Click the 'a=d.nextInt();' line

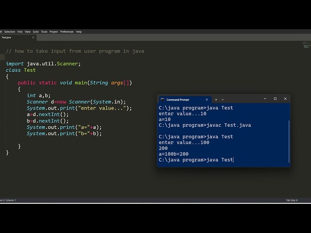pyautogui.click(x=48, y=115)
